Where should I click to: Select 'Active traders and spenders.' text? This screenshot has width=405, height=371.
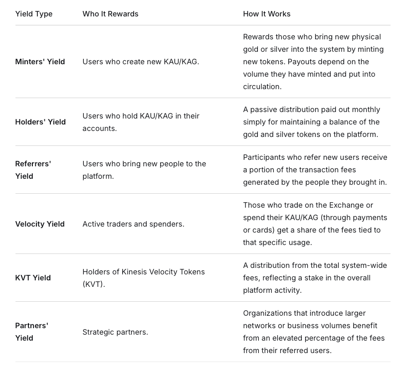[133, 224]
